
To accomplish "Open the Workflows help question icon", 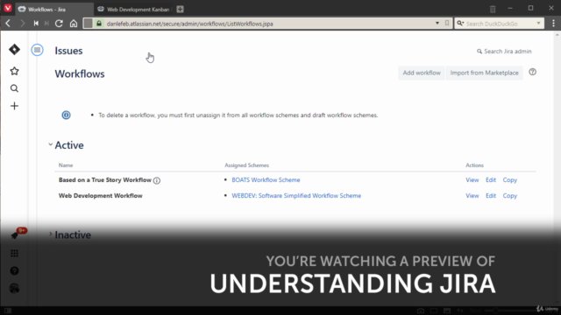I will pos(532,72).
